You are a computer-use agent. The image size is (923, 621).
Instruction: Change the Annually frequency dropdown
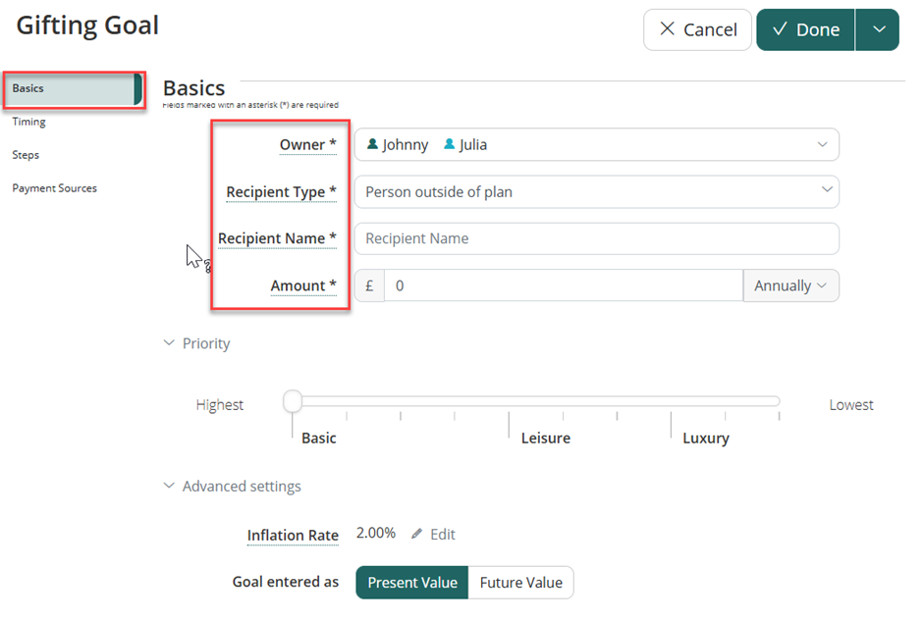point(790,285)
